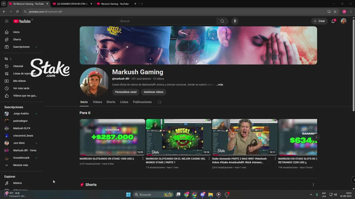Switch to the Listas channel tab
This screenshot has height=199, width=355.
124,102
